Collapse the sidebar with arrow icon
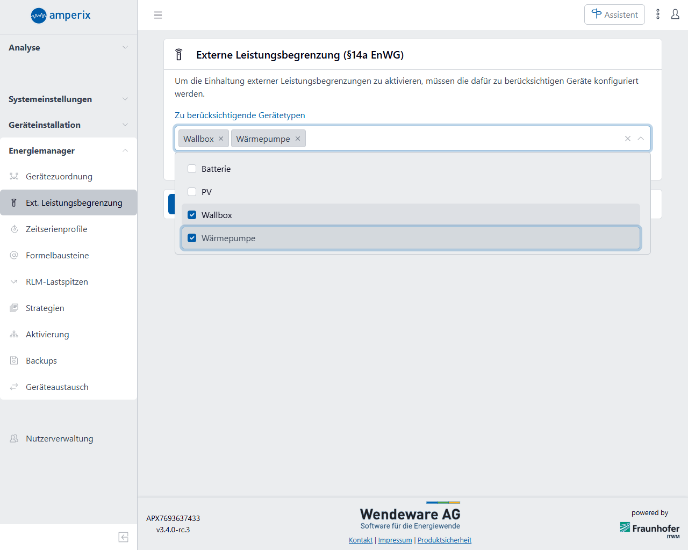This screenshot has width=688, height=550. tap(124, 537)
